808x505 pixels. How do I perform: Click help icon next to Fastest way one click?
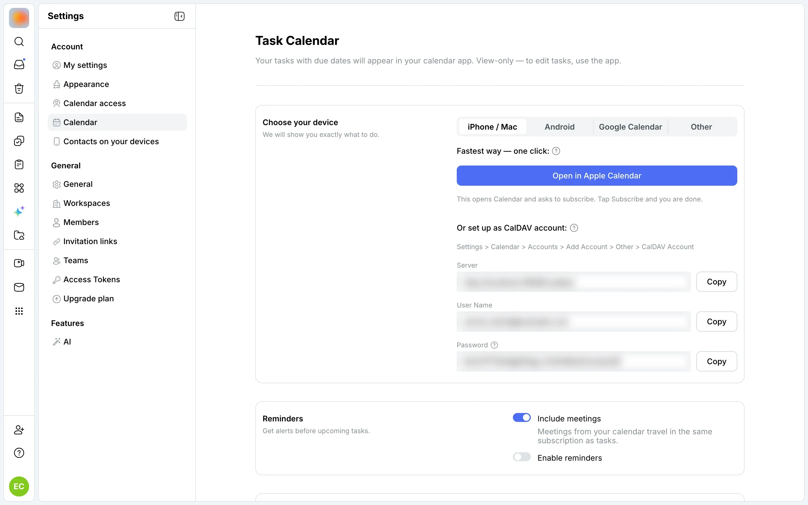tap(556, 151)
